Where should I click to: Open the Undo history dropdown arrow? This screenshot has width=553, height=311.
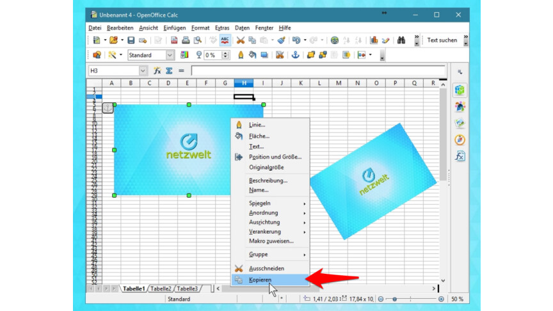305,40
